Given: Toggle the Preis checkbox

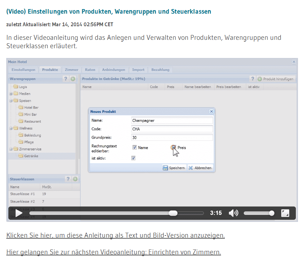Looking at the screenshot, I should point(173,147).
